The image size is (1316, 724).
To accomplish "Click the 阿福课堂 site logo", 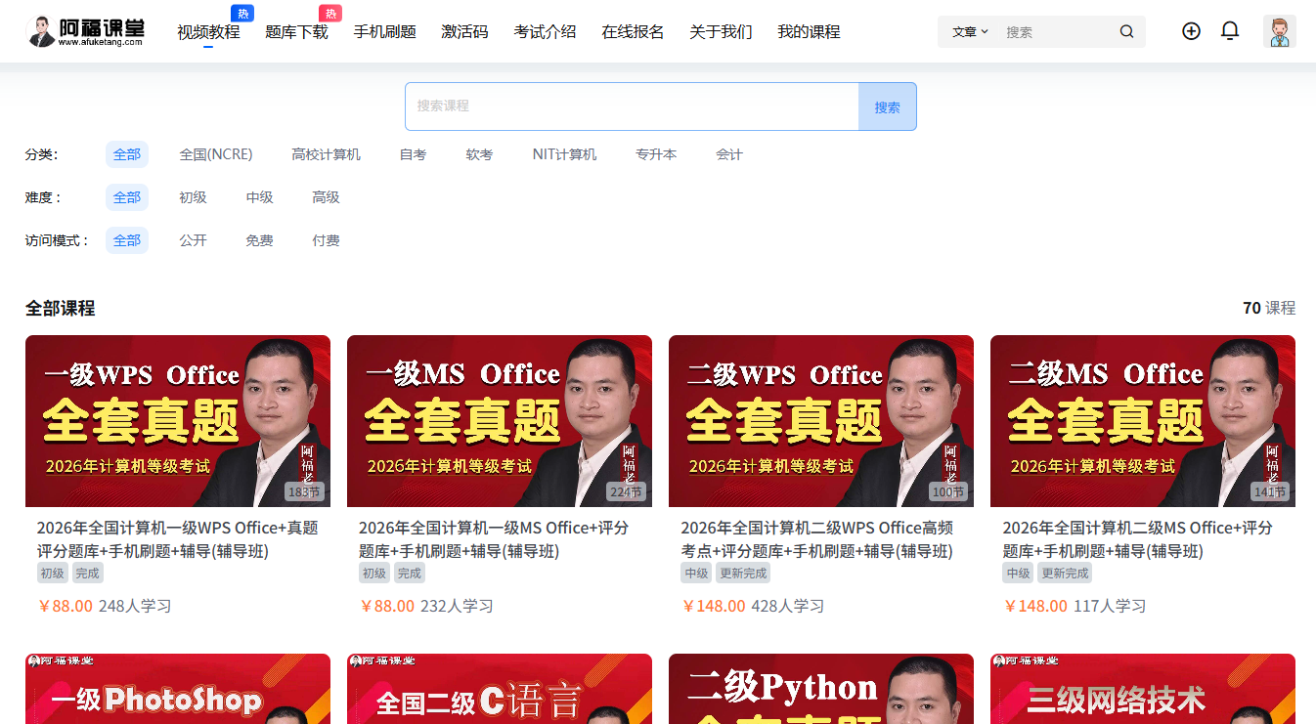I will (x=85, y=31).
